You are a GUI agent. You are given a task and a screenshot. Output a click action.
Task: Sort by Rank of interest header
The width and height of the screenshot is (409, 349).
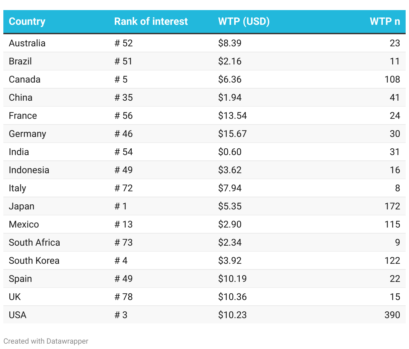tap(151, 21)
